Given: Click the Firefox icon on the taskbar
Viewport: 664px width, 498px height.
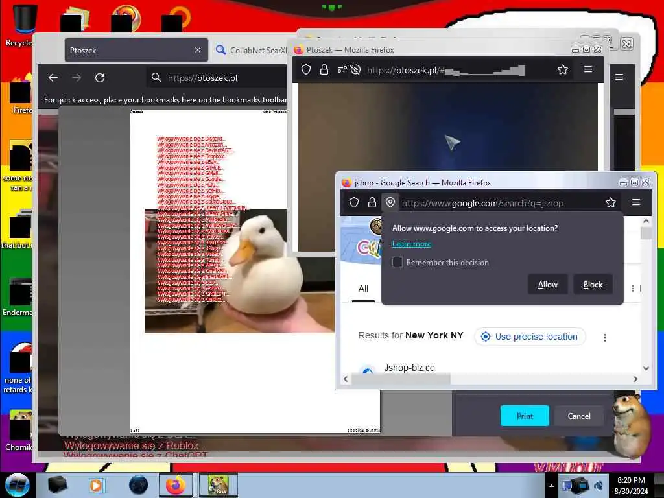Looking at the screenshot, I should (x=176, y=485).
